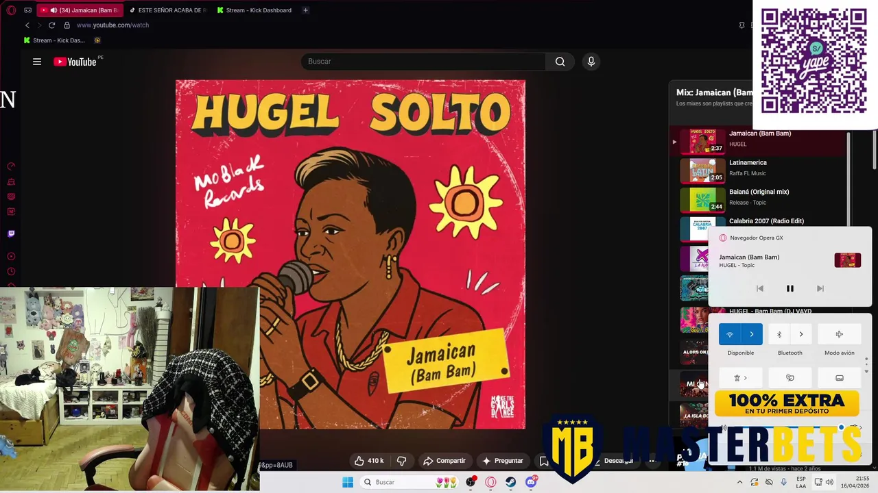The width and height of the screenshot is (878, 493).
Task: Click the Compartir share button
Action: click(444, 461)
